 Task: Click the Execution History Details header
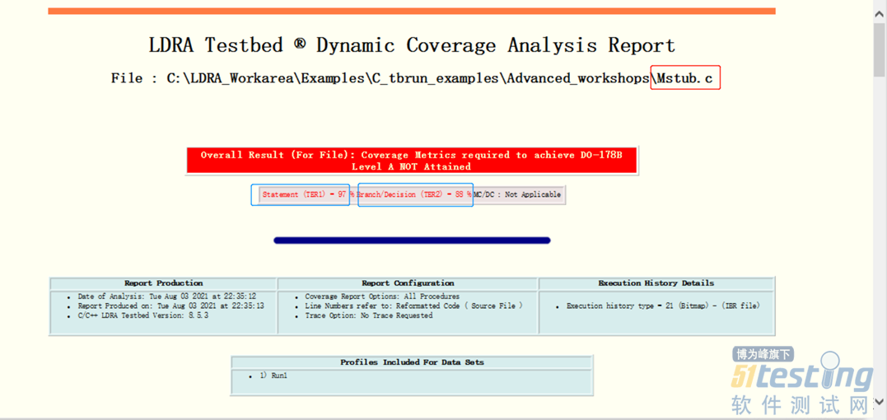tap(656, 283)
